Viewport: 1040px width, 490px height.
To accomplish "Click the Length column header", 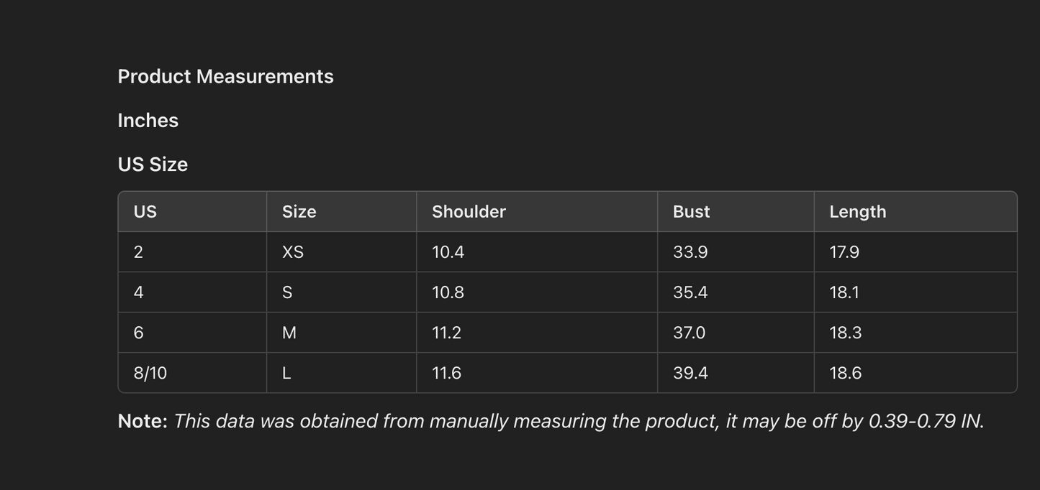I will tap(857, 212).
